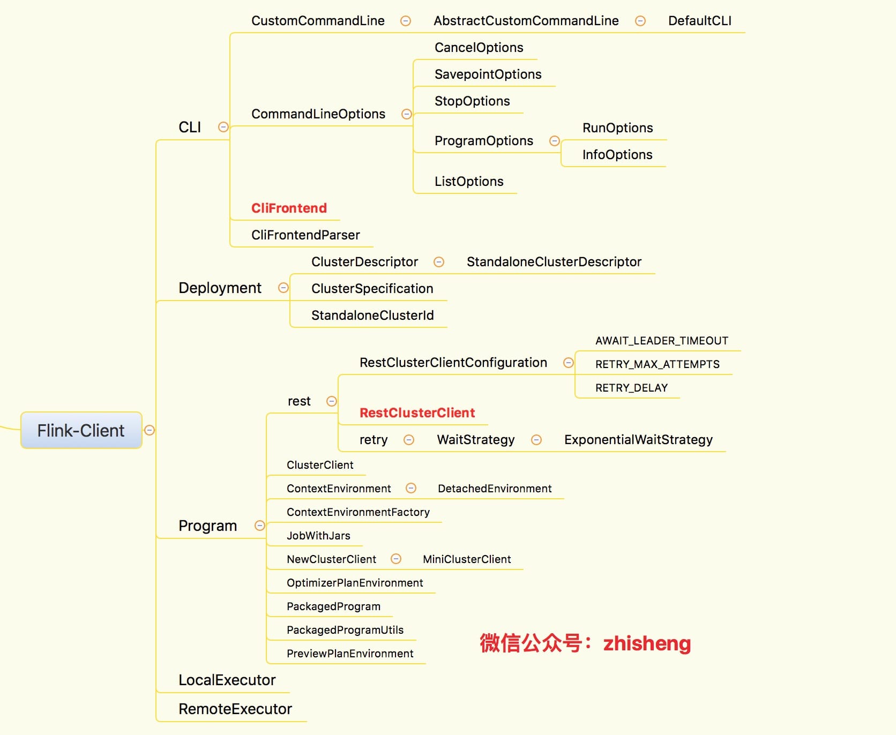
Task: Select the CancelOptions topic
Action: click(x=479, y=48)
